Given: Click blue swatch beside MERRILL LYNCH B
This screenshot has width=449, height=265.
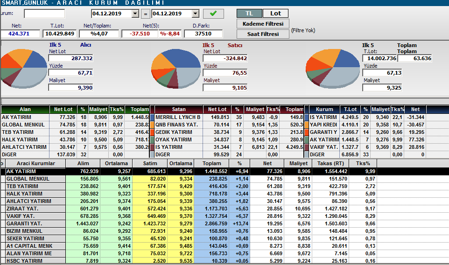Looking at the screenshot, I should [152, 117].
